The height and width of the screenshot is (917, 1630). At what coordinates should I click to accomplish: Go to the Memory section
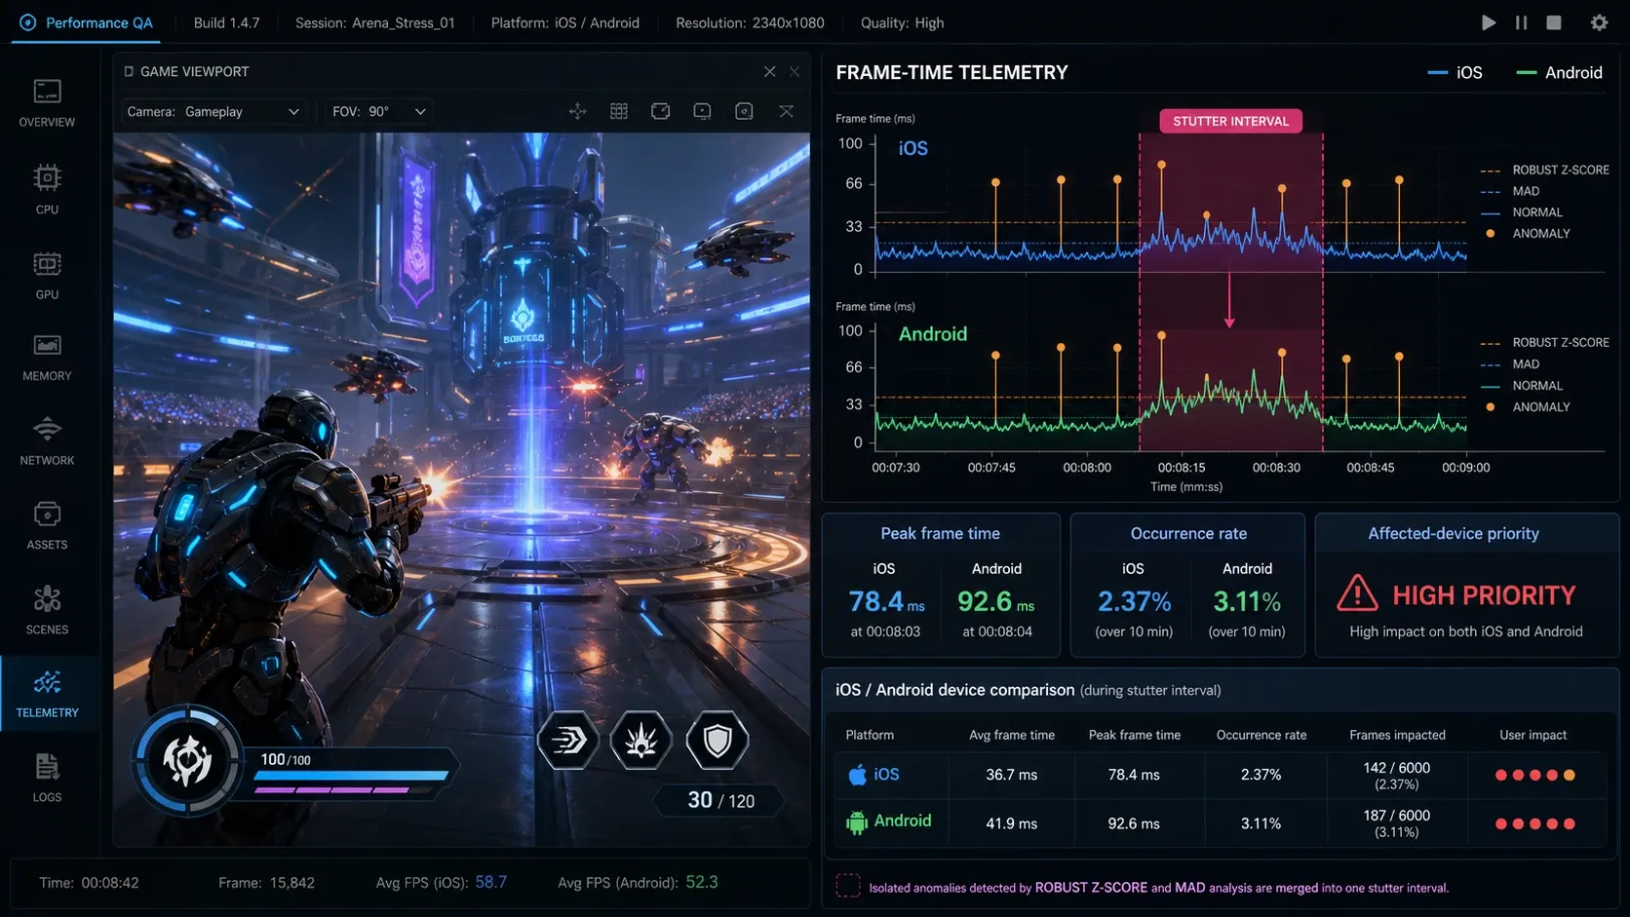click(x=47, y=358)
